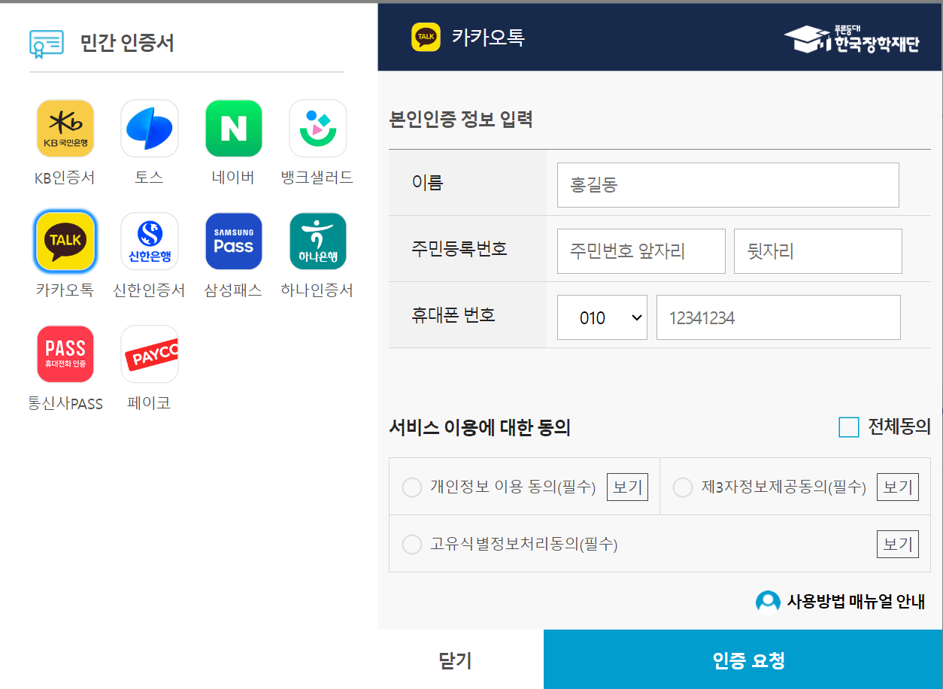Pick the 뱅크샐러드 certificate icon
The height and width of the screenshot is (689, 943).
click(x=318, y=129)
